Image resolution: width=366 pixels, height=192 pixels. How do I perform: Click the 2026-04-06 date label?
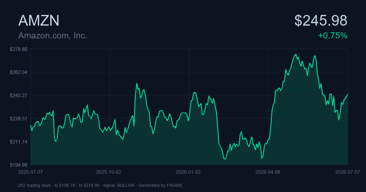268,172
